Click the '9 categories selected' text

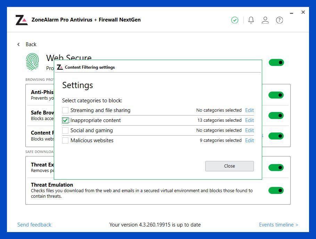tap(221, 140)
